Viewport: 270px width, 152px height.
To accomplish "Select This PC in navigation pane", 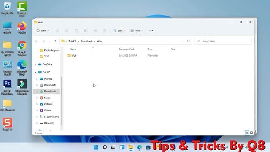I will coord(44,72).
